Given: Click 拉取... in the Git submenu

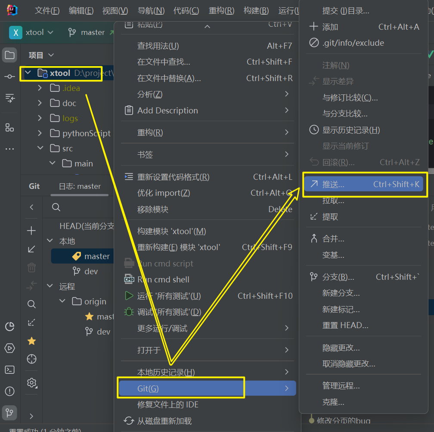Looking at the screenshot, I should 333,200.
